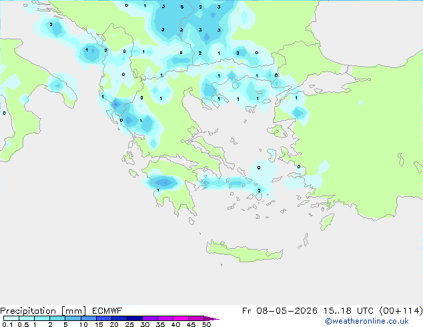Click the 30–35 mm purple legend box
Image resolution: width=423 pixels, height=327 pixels.
click(x=150, y=318)
